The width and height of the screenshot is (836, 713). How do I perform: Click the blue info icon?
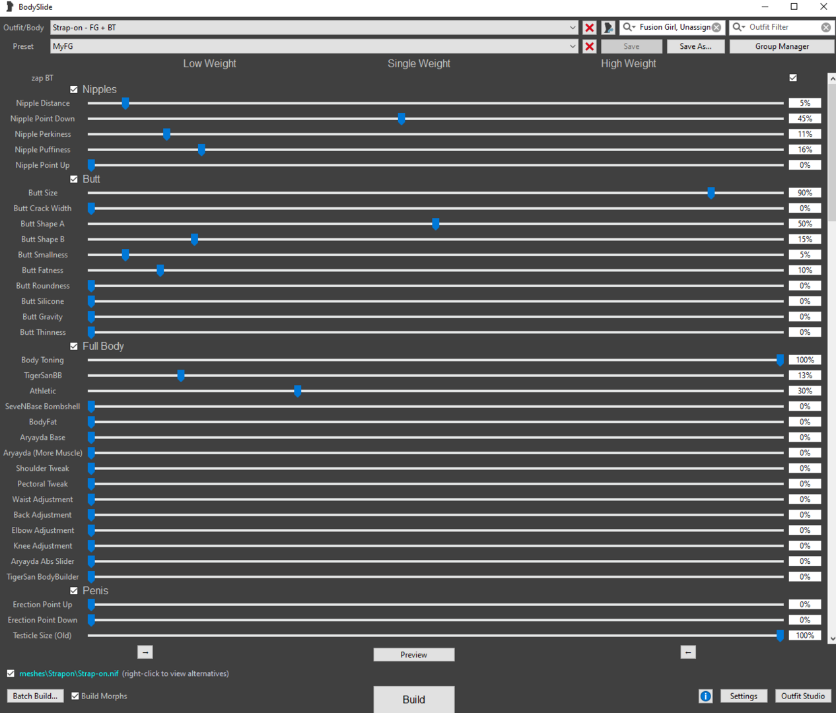(x=705, y=696)
